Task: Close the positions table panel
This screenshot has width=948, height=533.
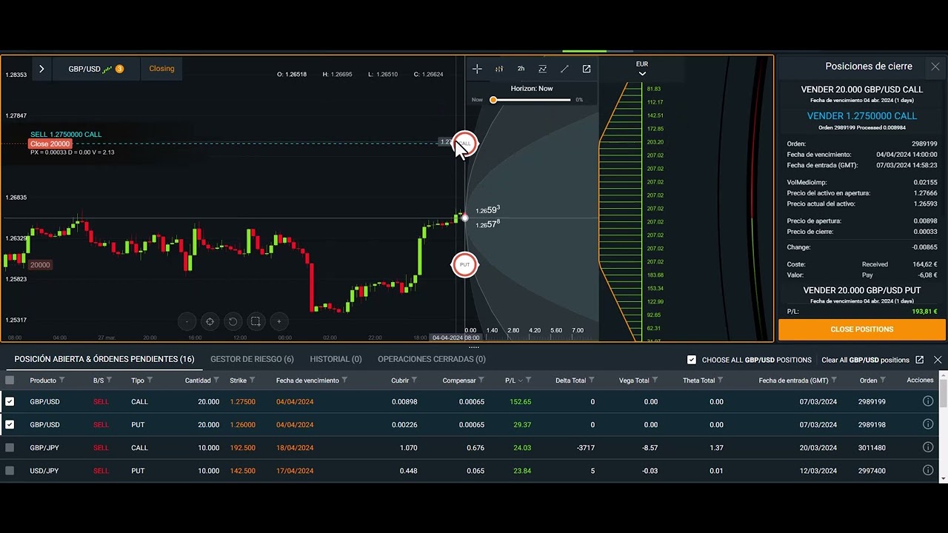Action: click(938, 360)
